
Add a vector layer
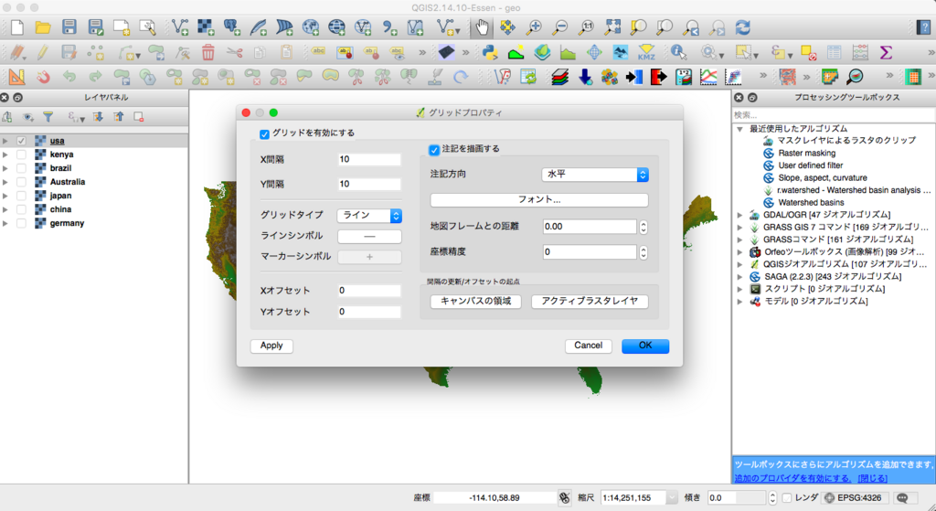coord(179,27)
